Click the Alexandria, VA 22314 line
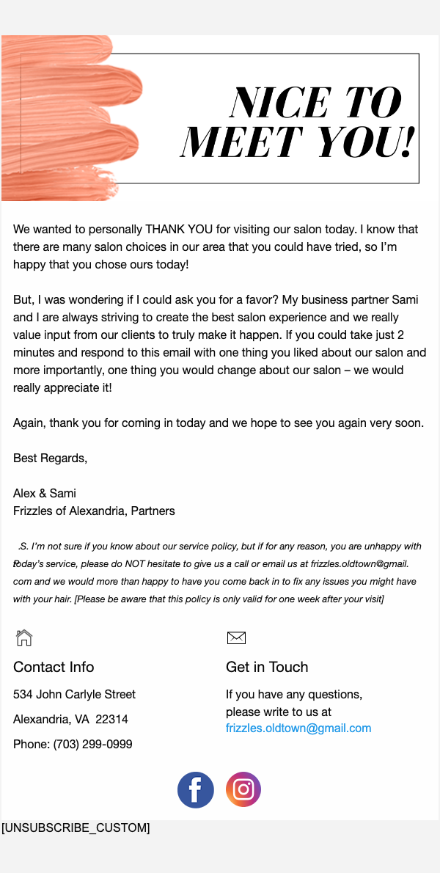This screenshot has height=873, width=440. pyautogui.click(x=70, y=719)
